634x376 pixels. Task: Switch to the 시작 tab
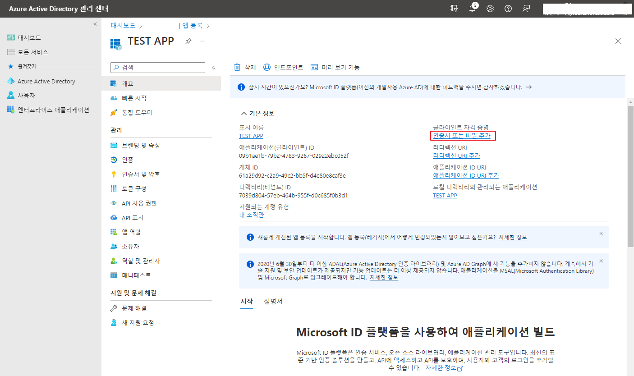tap(247, 302)
